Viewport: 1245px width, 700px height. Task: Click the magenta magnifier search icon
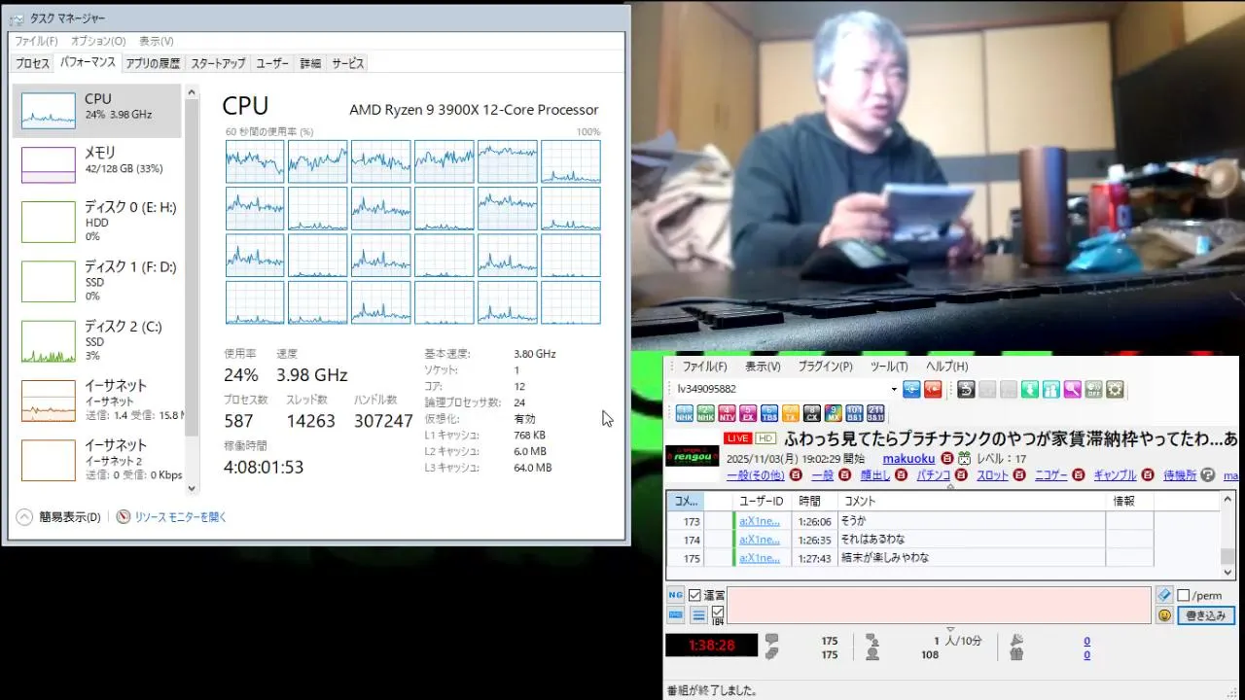tap(1072, 389)
